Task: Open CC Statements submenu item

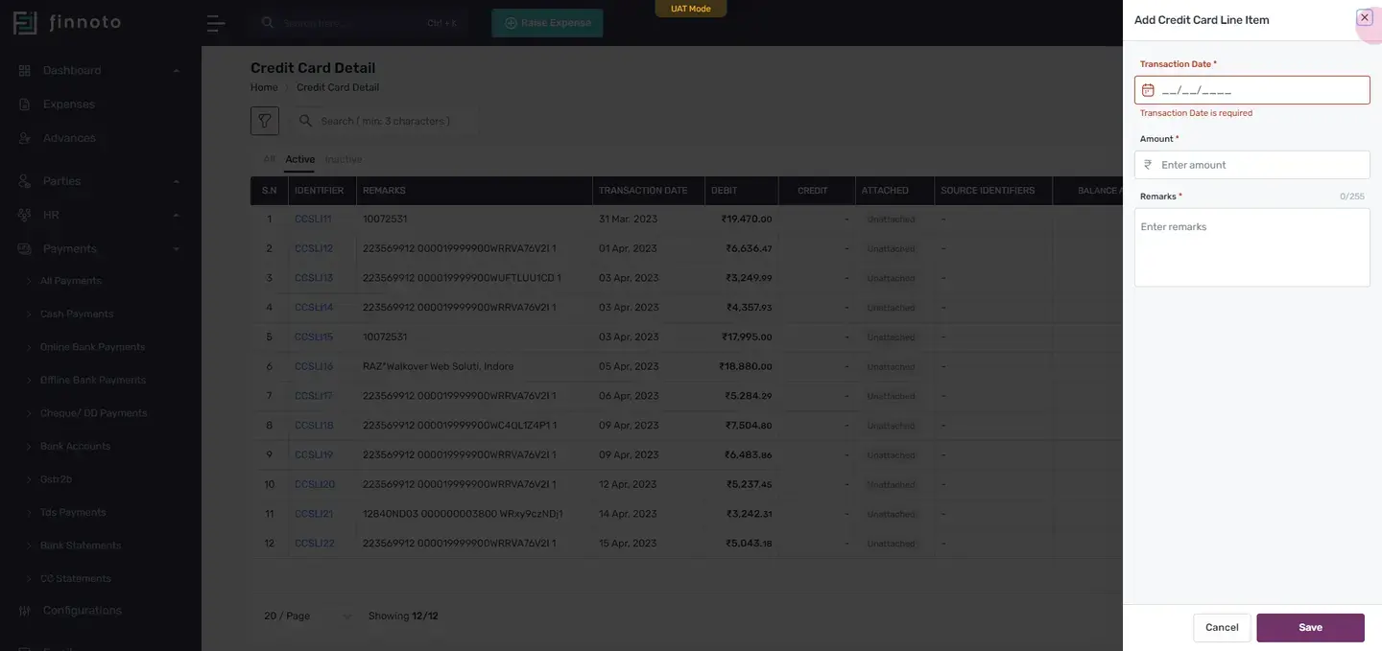Action: pos(75,579)
